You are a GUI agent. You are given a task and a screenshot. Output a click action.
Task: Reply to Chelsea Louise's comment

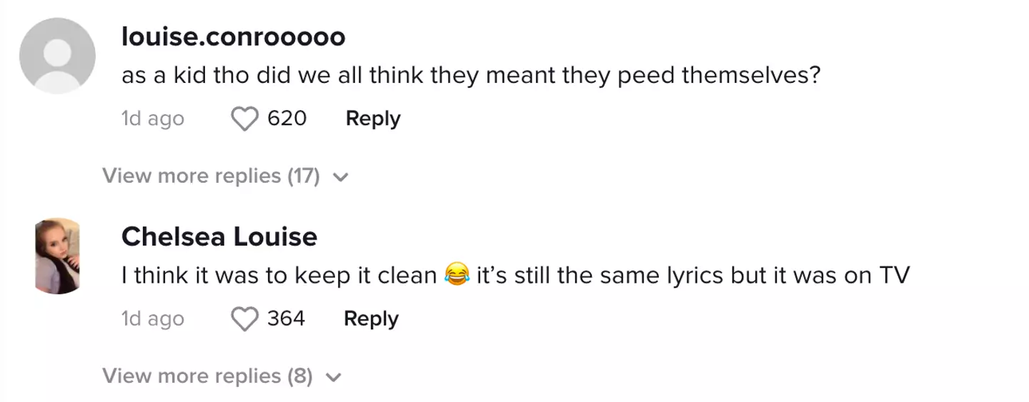[371, 318]
